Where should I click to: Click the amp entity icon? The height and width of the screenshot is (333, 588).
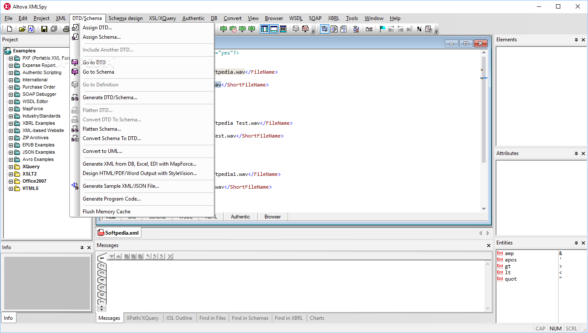500,253
